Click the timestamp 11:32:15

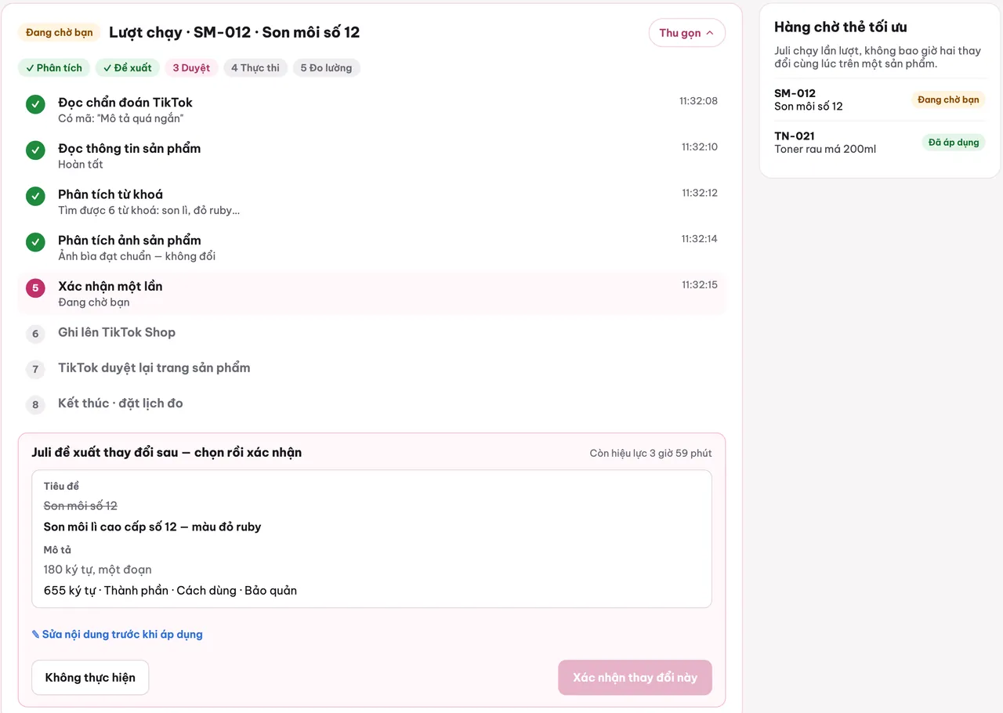[700, 285]
